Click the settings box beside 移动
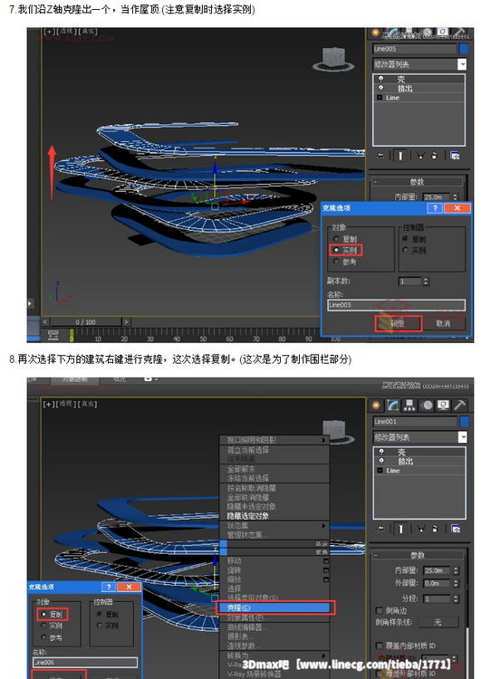Viewport: 481px width, 679px height. click(x=326, y=560)
